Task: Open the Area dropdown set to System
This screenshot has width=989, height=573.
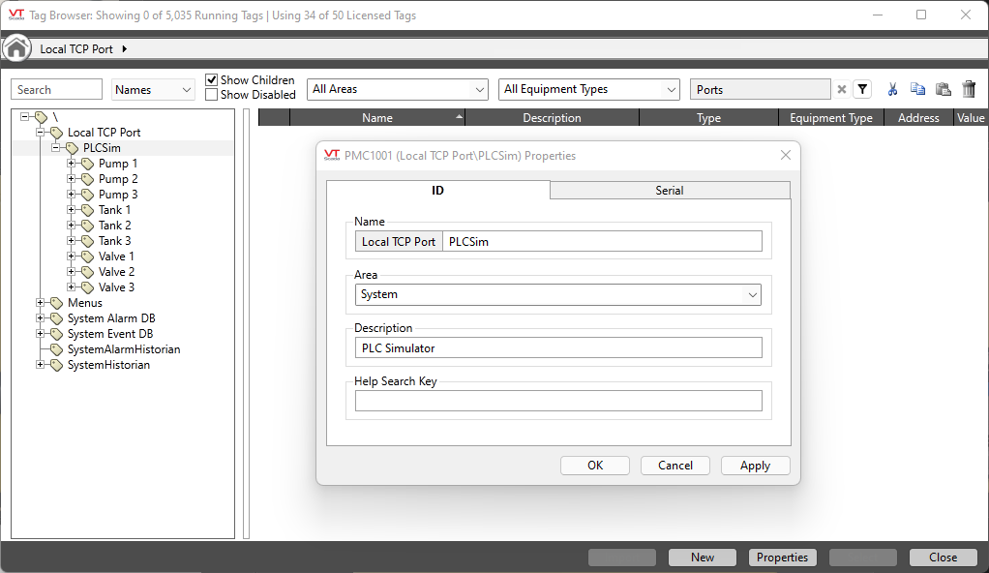Action: [557, 294]
